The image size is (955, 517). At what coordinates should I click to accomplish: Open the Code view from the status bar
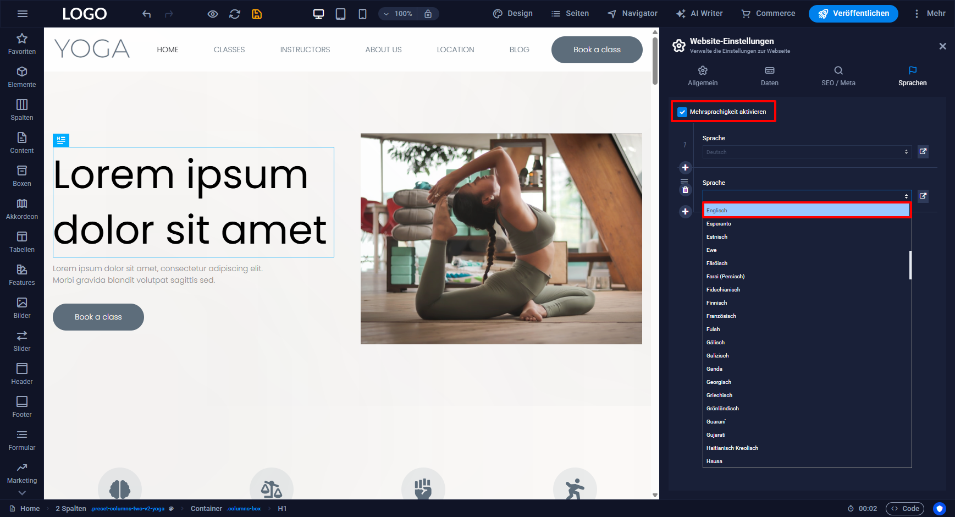tap(905, 508)
